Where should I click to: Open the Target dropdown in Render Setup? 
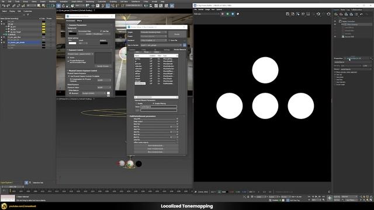click(x=154, y=32)
